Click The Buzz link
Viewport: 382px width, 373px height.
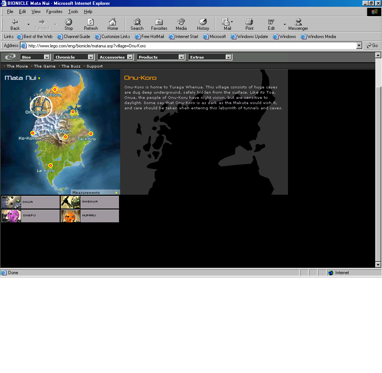71,66
